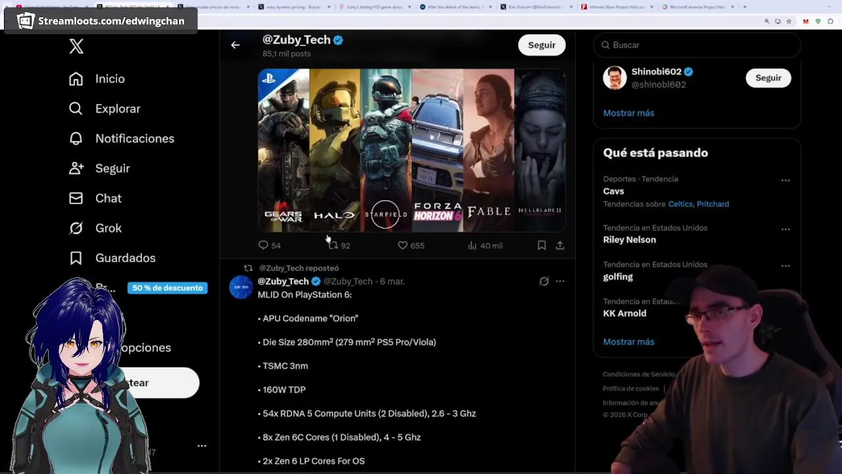This screenshot has width=842, height=474.
Task: Open the browser extensions puzzle icon
Action: point(830,21)
